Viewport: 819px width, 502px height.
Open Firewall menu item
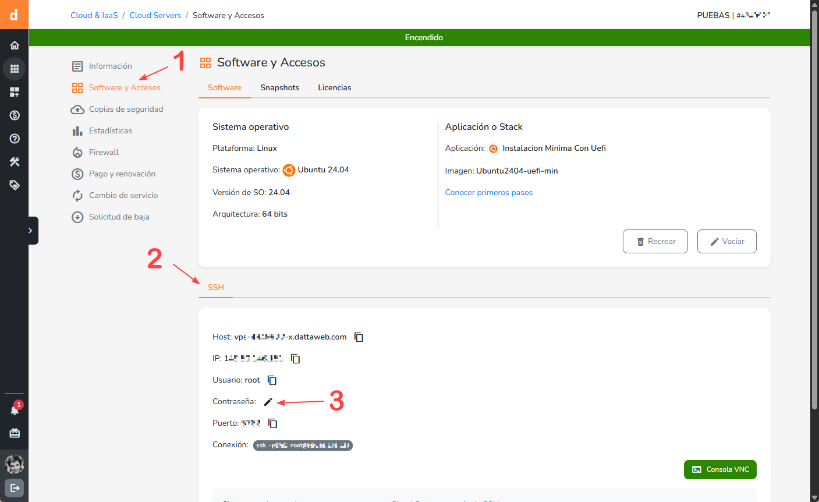click(x=104, y=152)
